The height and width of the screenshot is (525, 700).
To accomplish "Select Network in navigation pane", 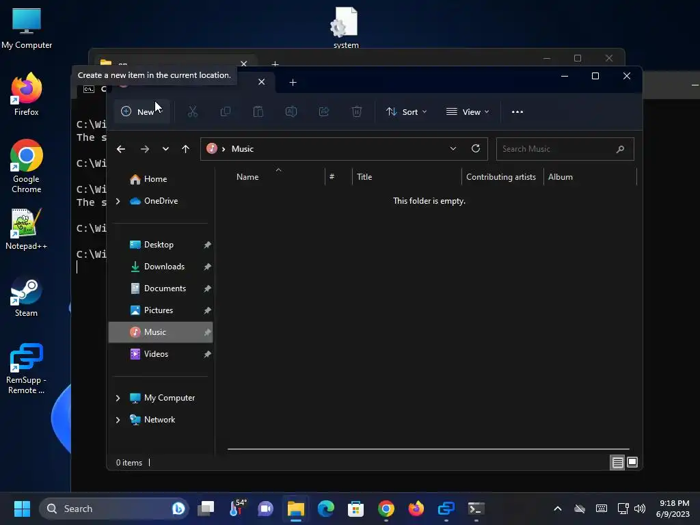I will 159,420.
